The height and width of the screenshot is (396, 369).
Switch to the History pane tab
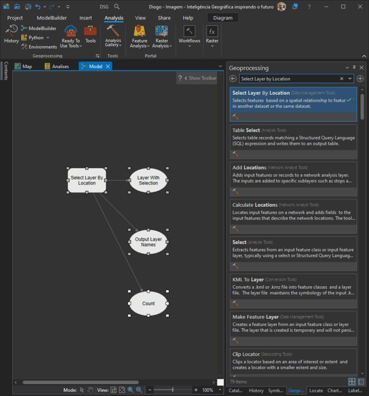pos(256,391)
